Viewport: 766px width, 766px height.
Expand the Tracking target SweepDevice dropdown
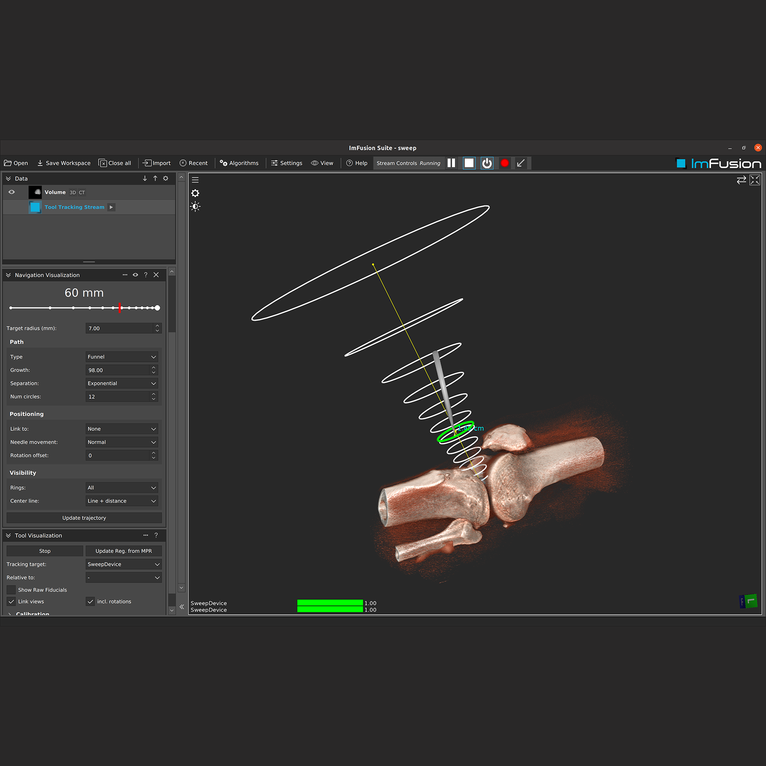124,564
